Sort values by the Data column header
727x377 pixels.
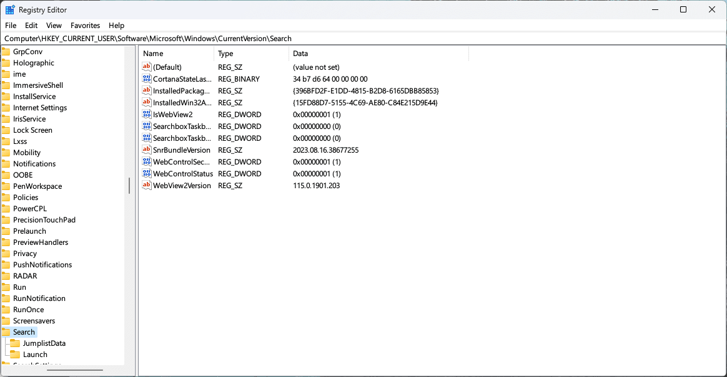[x=379, y=54]
